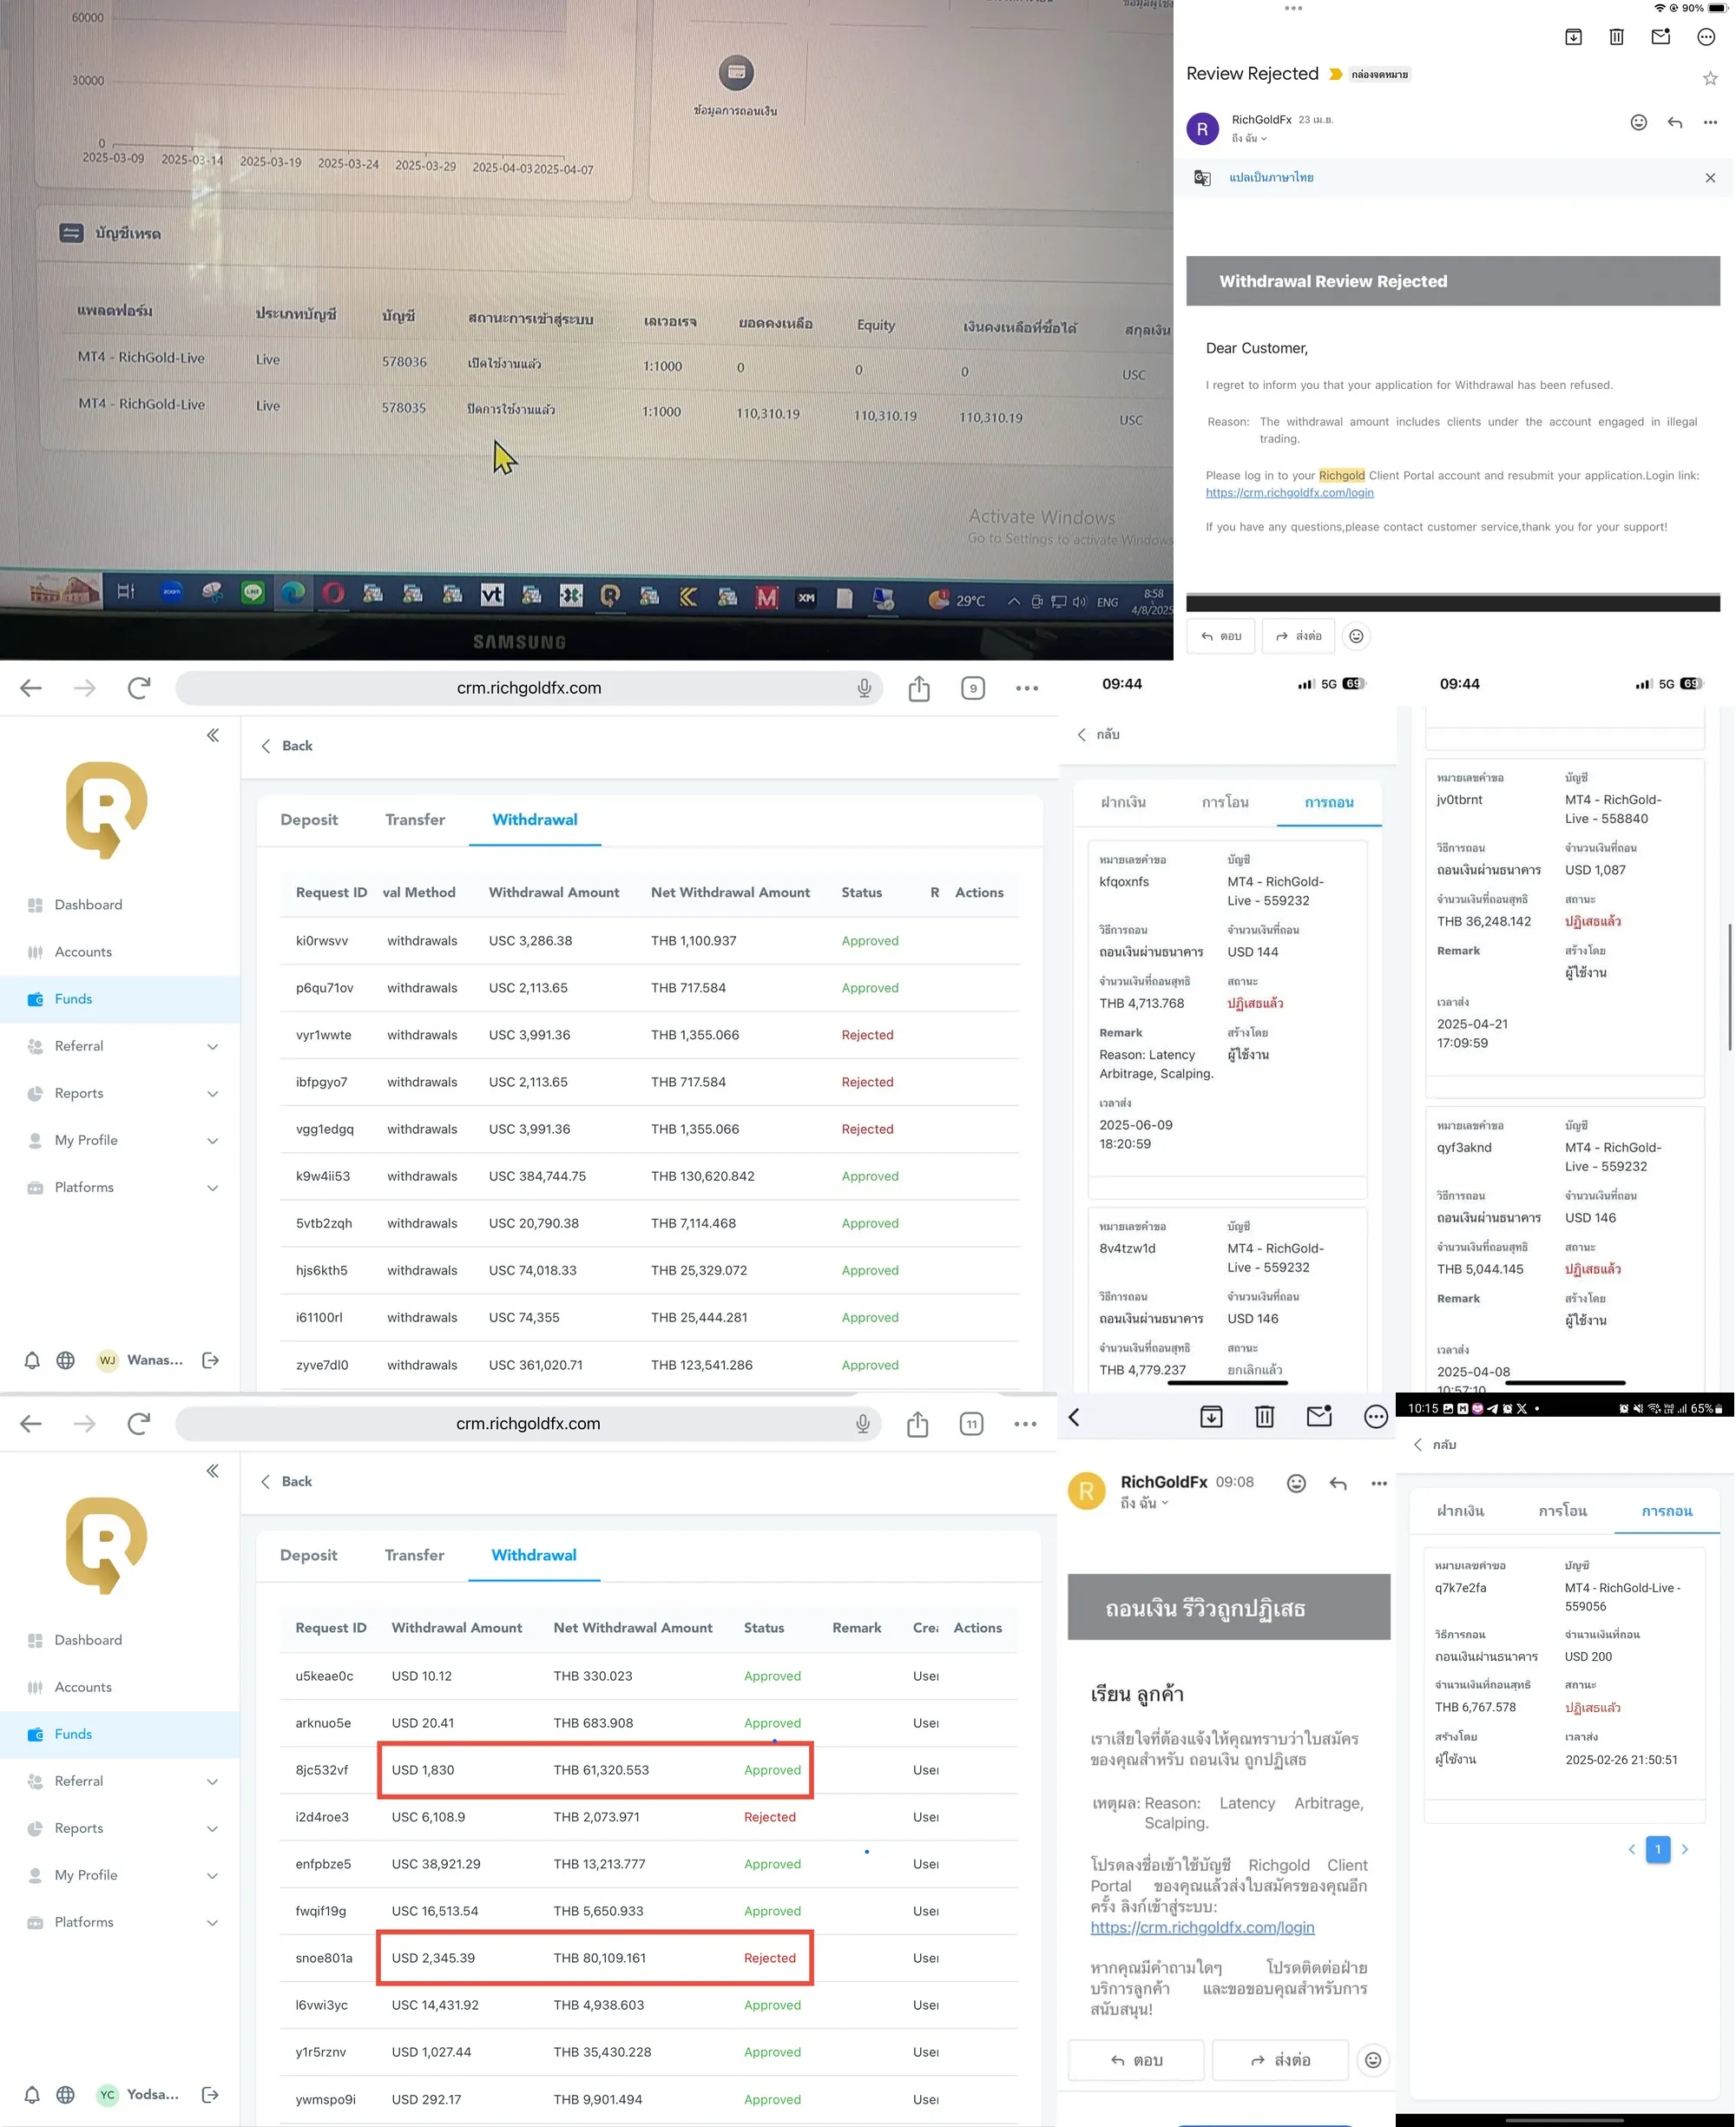This screenshot has height=2127, width=1736.
Task: Click the ข้อมูลการถอนเงิน withdrawal info icon
Action: [736, 72]
